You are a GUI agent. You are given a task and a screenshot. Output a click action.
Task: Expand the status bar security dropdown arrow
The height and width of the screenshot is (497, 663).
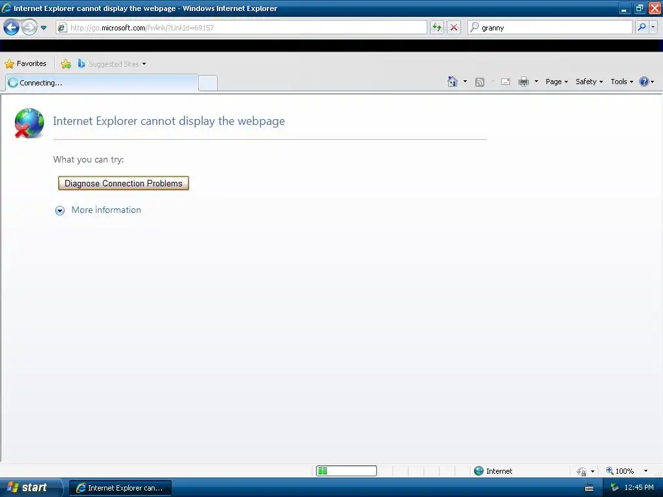click(x=592, y=471)
